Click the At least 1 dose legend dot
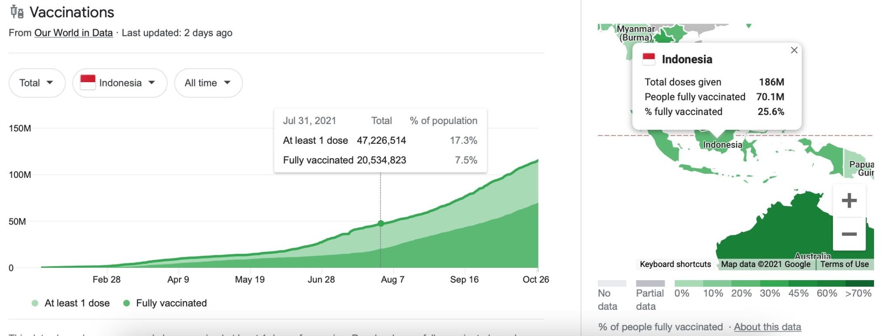This screenshot has height=336, width=895. click(x=35, y=303)
